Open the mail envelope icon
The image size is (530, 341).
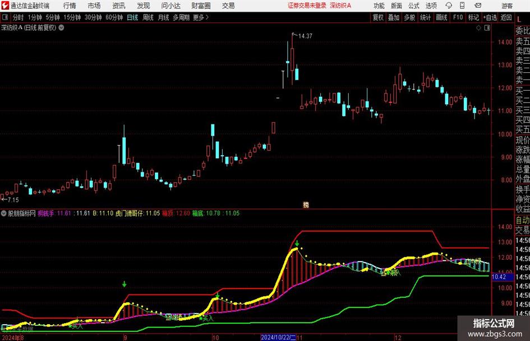click(x=478, y=6)
